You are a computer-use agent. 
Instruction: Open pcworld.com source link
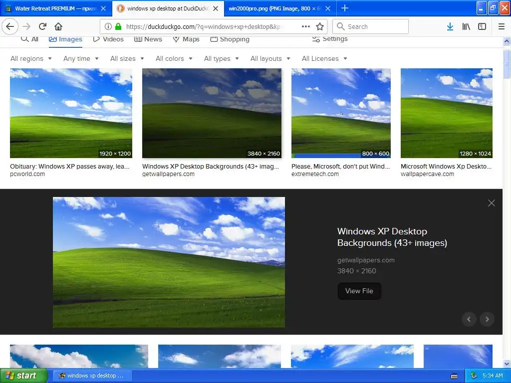(x=27, y=174)
